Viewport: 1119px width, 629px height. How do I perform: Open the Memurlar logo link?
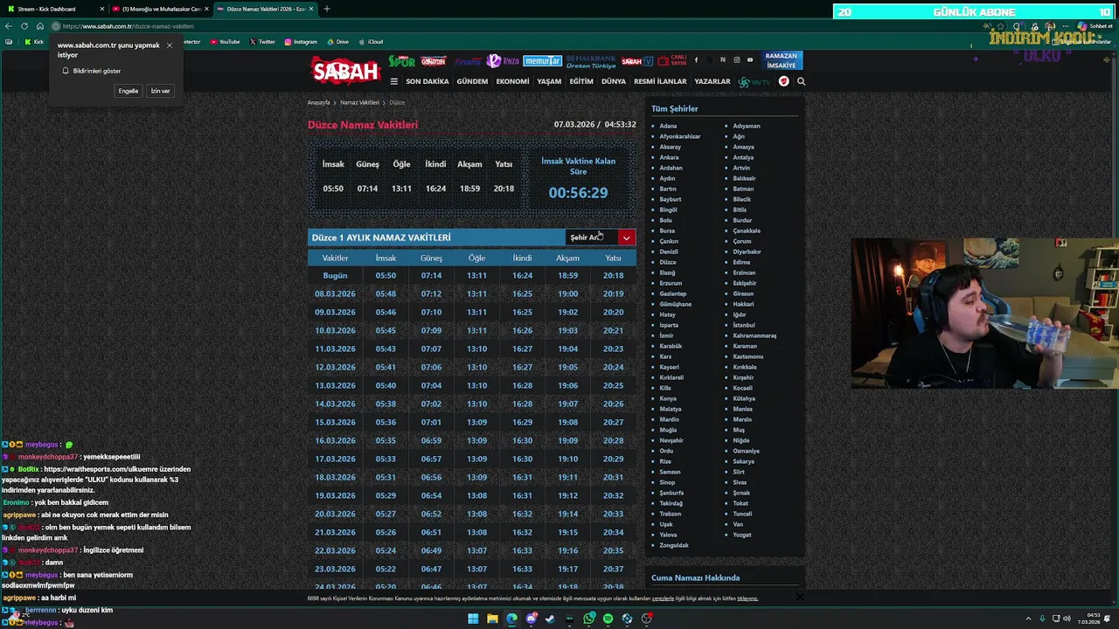click(542, 61)
